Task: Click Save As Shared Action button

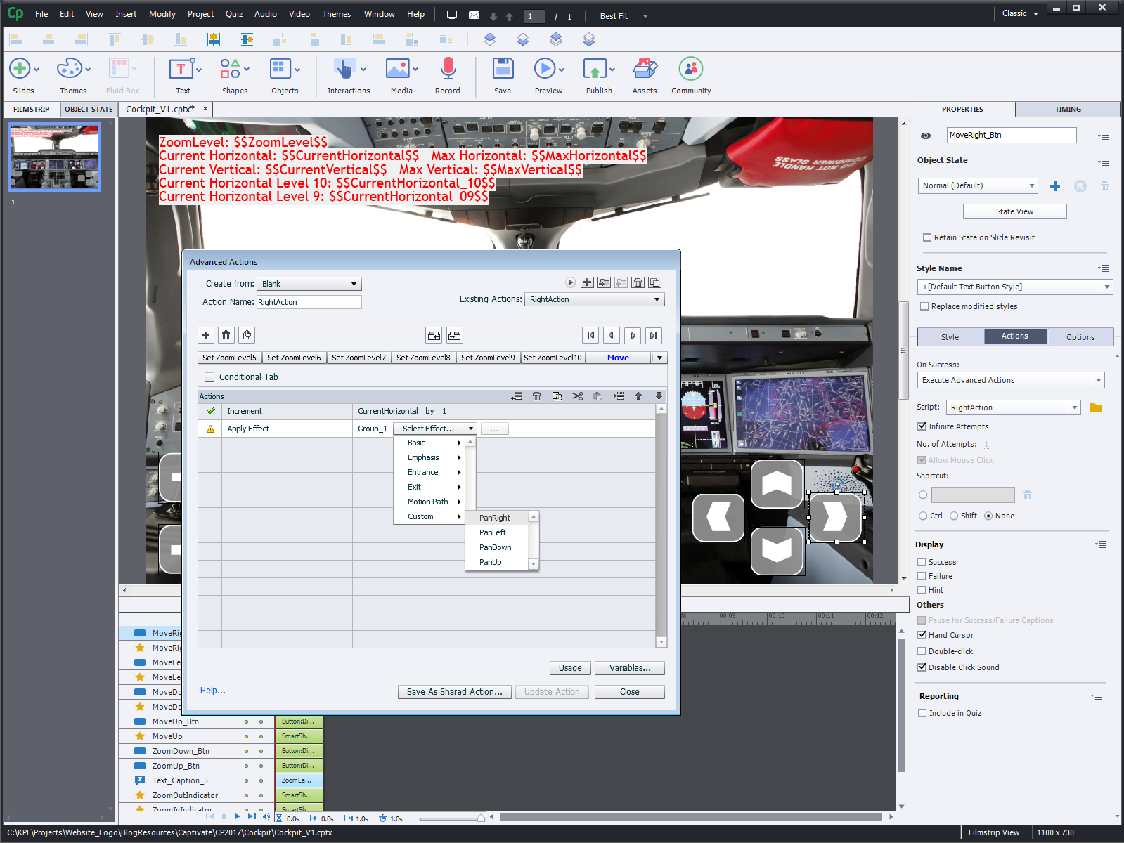Action: point(454,692)
